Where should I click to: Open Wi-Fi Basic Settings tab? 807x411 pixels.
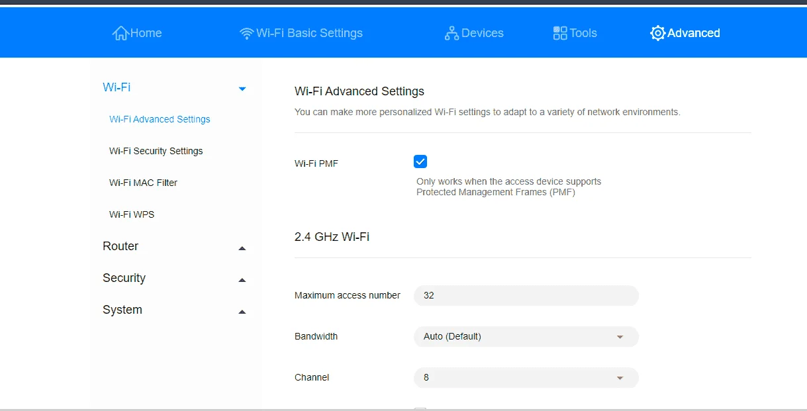coord(301,33)
